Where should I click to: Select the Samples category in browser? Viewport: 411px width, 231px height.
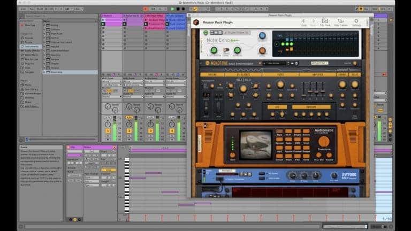pyautogui.click(x=28, y=72)
